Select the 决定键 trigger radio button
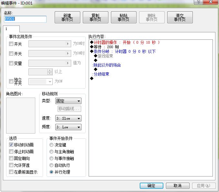219x192 pixels. [51, 145]
